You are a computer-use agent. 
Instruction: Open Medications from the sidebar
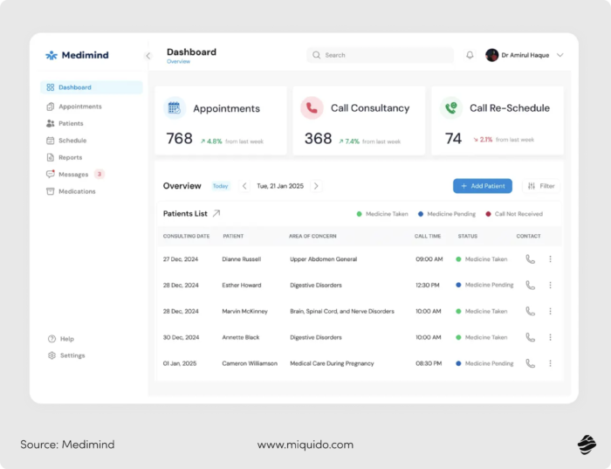pyautogui.click(x=77, y=191)
